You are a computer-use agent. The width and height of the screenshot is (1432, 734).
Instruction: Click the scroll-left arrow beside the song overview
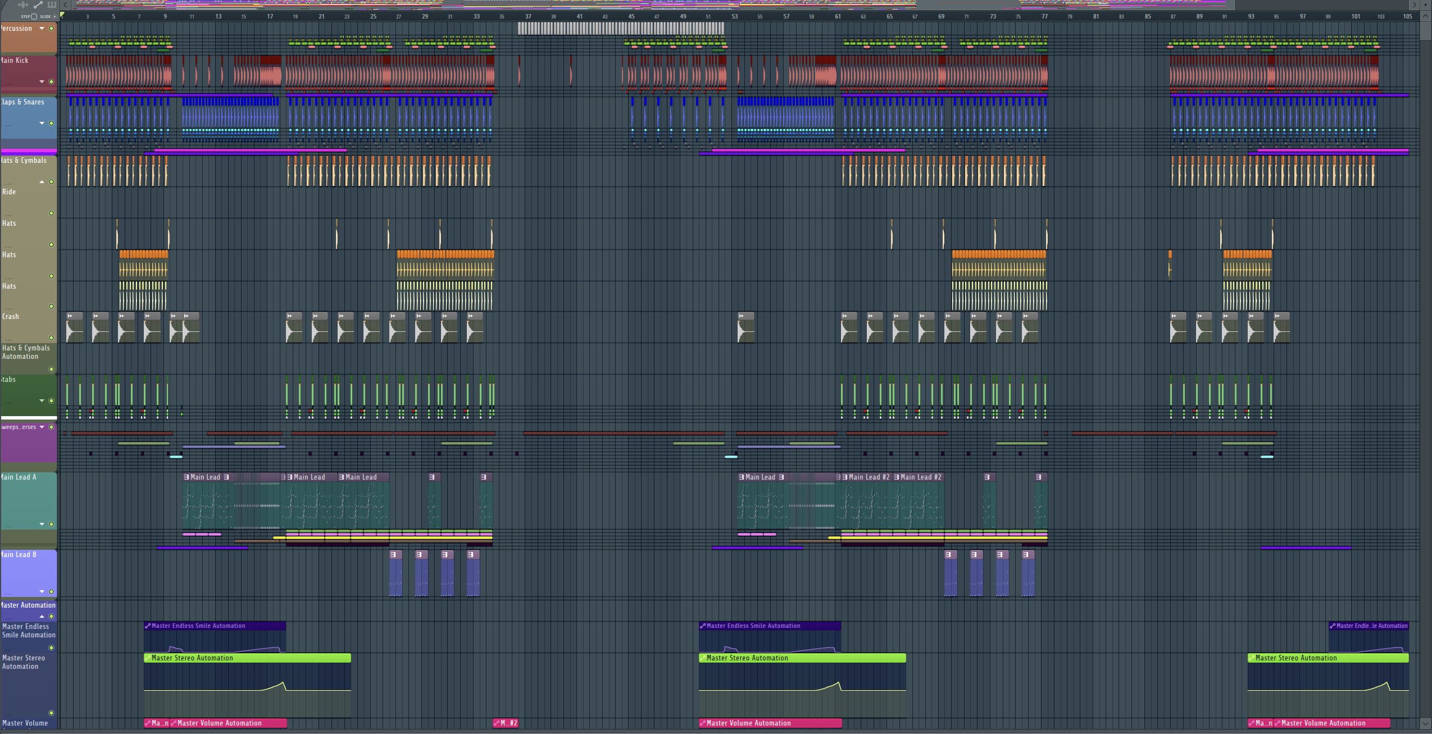coord(65,4)
